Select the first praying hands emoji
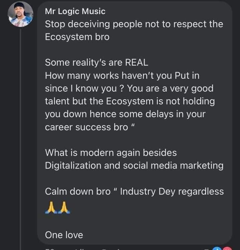Image resolution: width=240 pixels, height=250 pixels. click(x=51, y=207)
